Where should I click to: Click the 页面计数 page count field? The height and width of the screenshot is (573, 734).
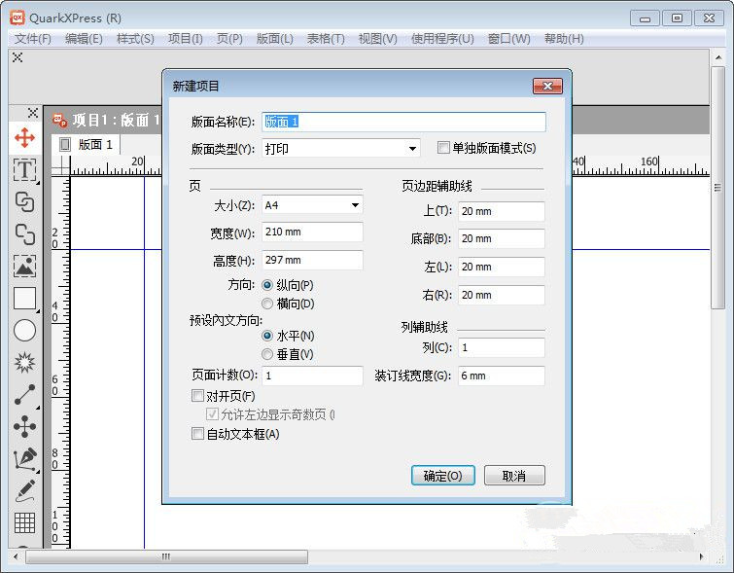(312, 376)
